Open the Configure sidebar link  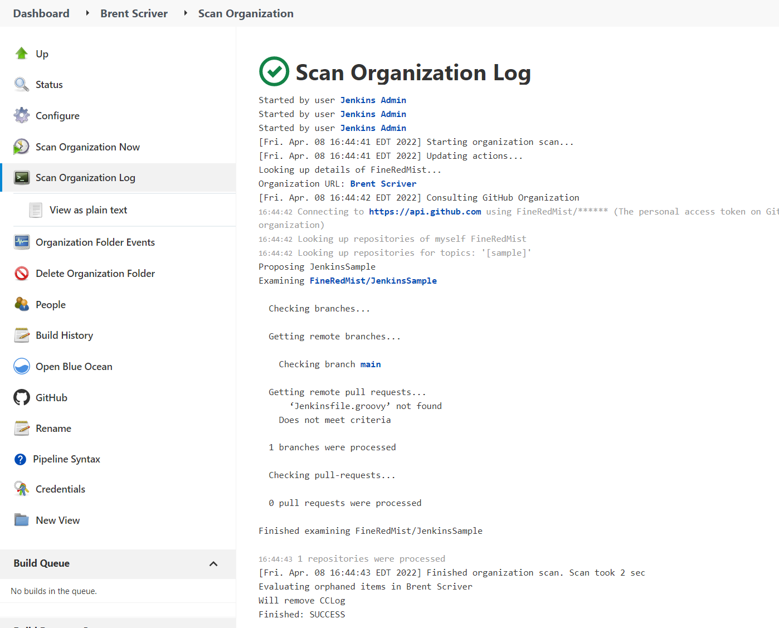click(x=57, y=115)
